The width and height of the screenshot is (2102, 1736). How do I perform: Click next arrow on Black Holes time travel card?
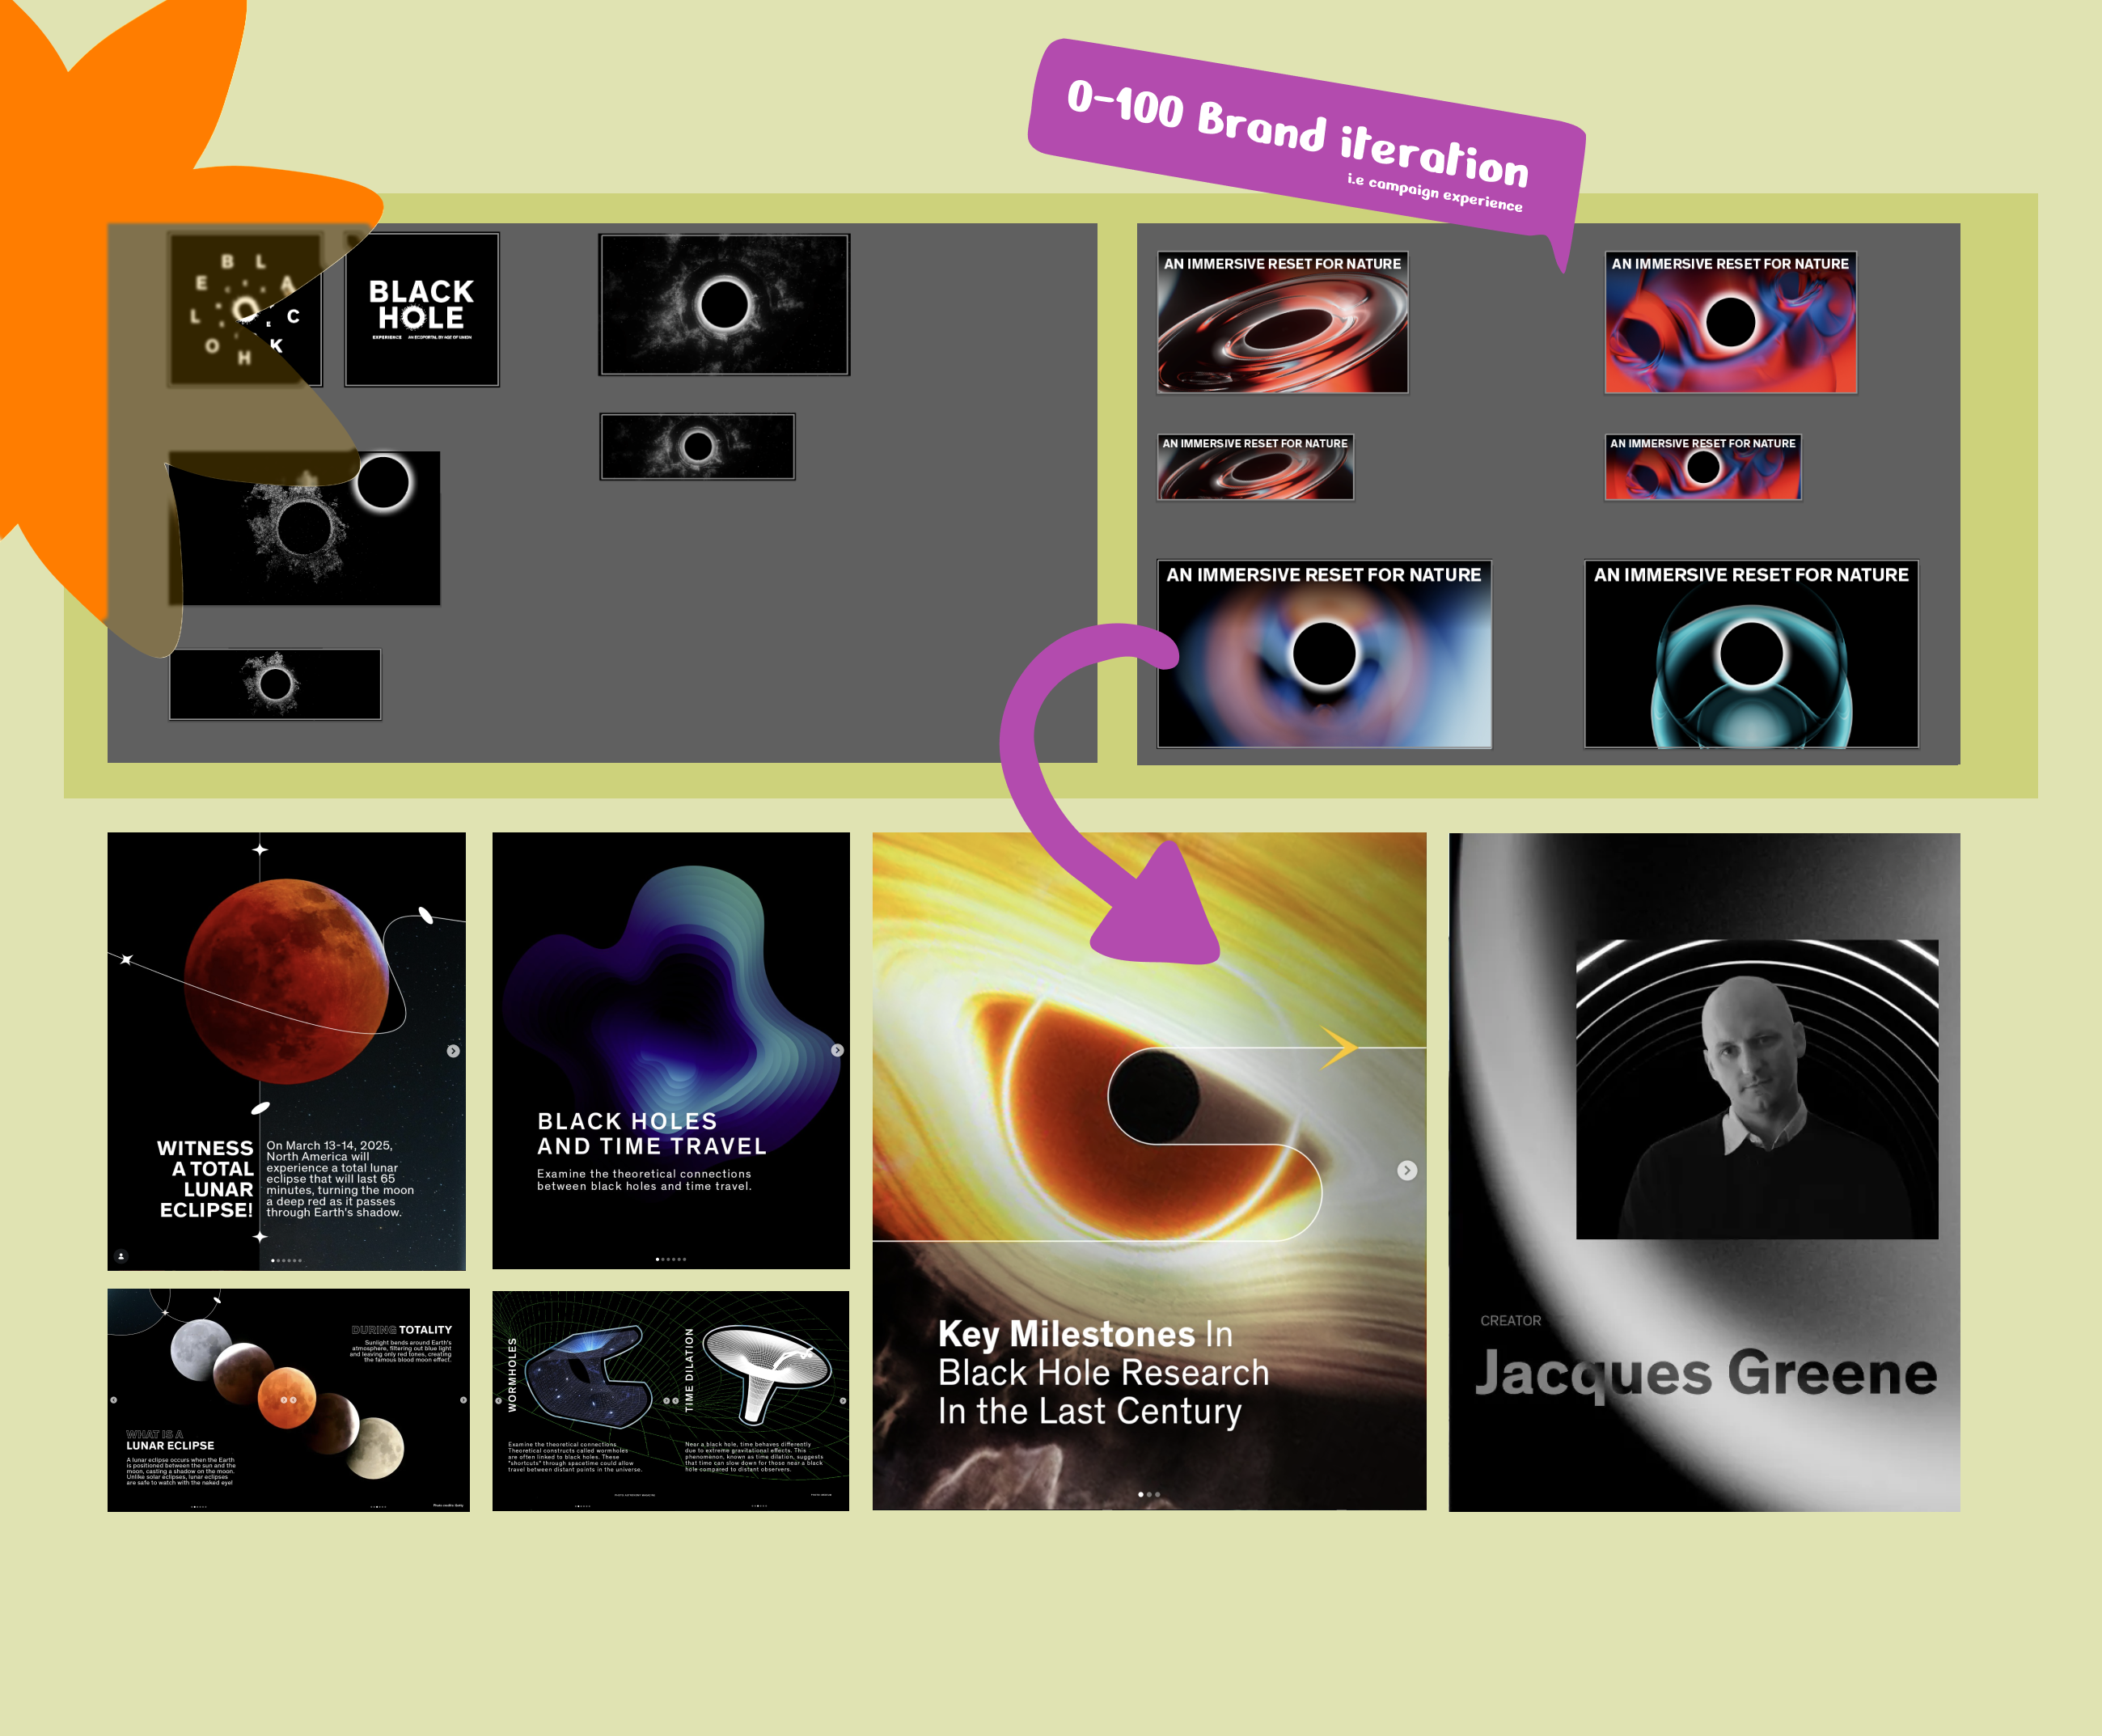click(x=838, y=1050)
